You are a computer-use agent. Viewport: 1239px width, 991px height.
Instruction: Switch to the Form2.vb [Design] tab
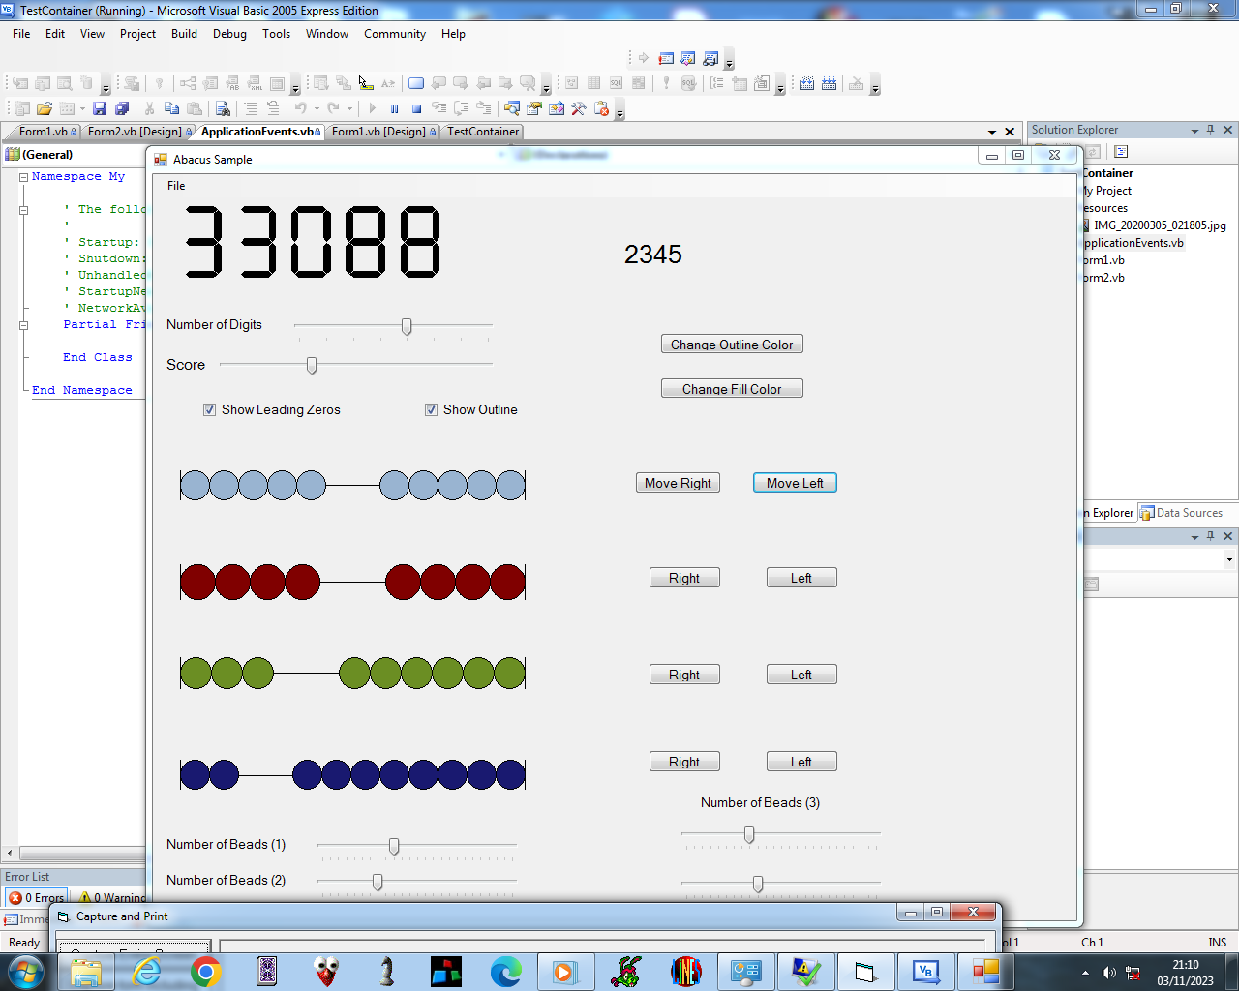[x=135, y=132]
